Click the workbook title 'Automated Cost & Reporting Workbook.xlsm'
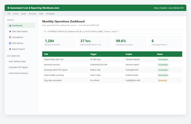Screen dimensions: 191x124 coord(35,8)
